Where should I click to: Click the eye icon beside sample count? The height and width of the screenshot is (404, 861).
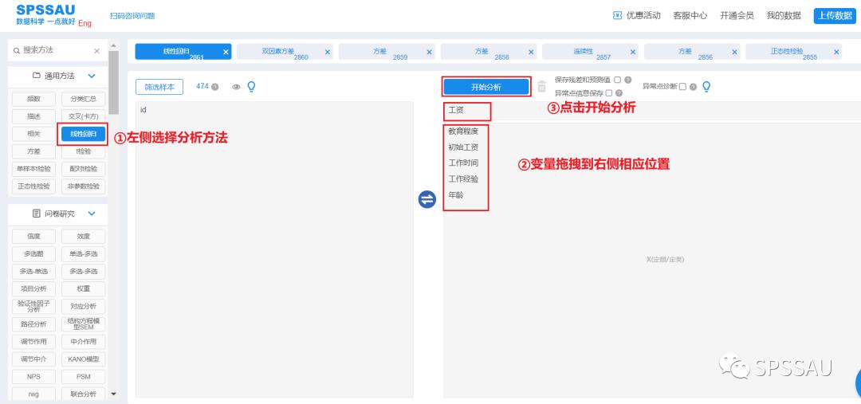236,87
